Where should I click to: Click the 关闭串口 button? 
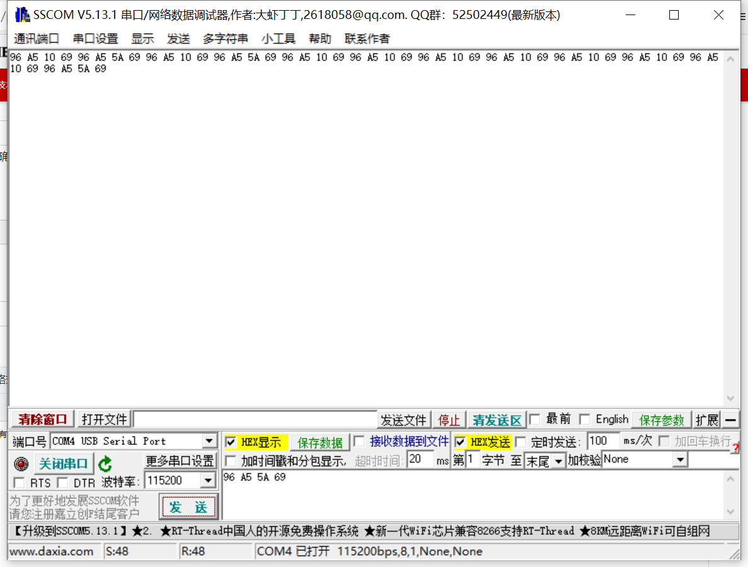pos(63,464)
